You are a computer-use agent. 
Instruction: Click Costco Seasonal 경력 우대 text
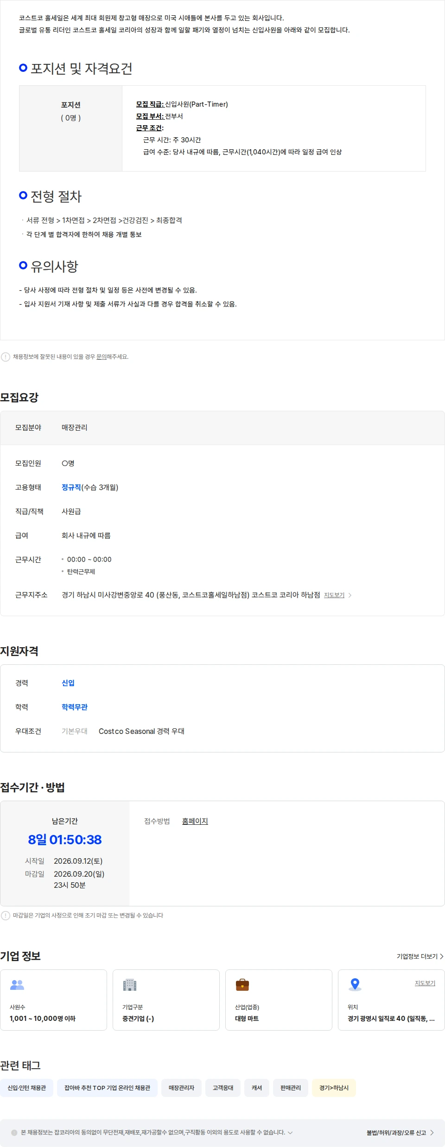click(x=141, y=731)
